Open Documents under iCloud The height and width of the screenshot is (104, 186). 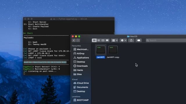[81, 87]
